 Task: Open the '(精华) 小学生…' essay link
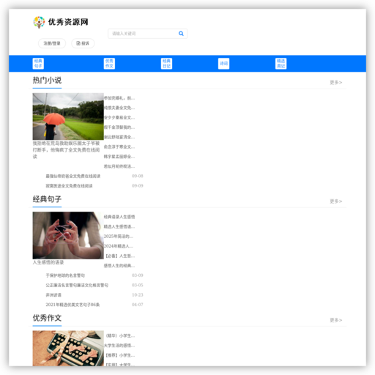coord(119,335)
